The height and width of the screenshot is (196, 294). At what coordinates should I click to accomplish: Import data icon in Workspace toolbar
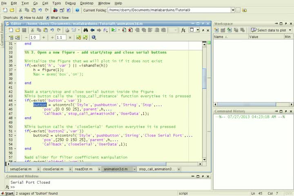(x=229, y=30)
